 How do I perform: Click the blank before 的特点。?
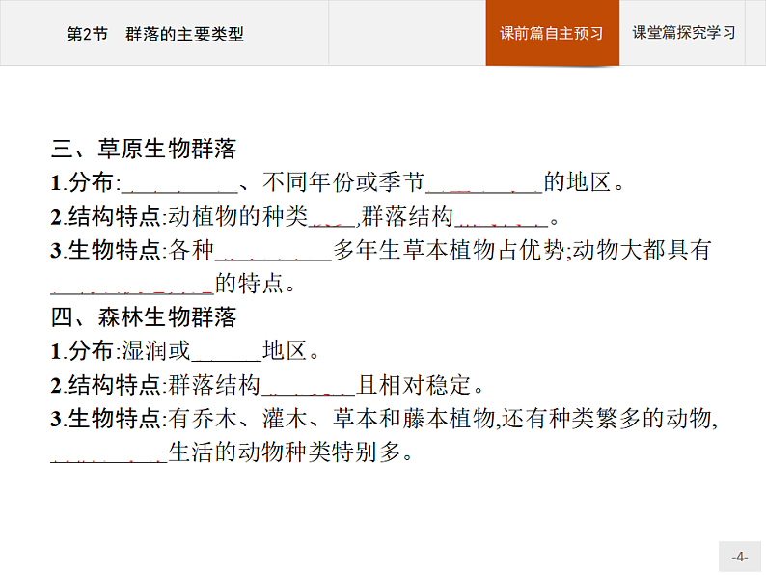point(132,285)
